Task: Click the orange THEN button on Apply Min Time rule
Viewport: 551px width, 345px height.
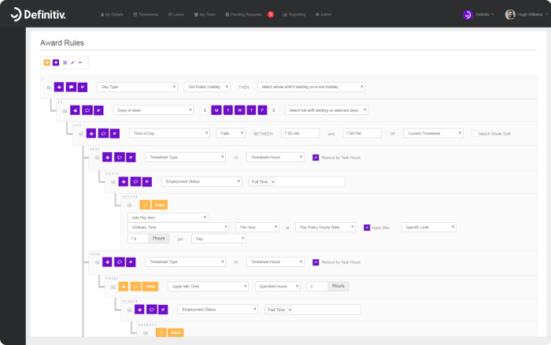Action: coord(150,287)
